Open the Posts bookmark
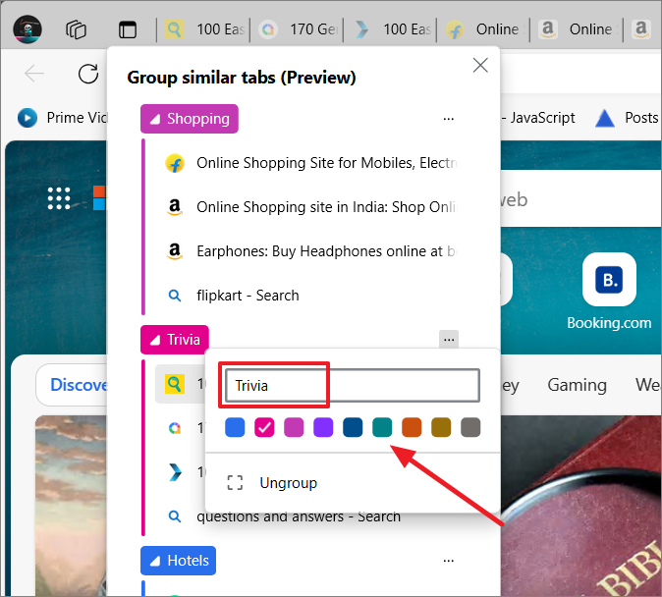Screen dimensions: 662x597 (627, 118)
